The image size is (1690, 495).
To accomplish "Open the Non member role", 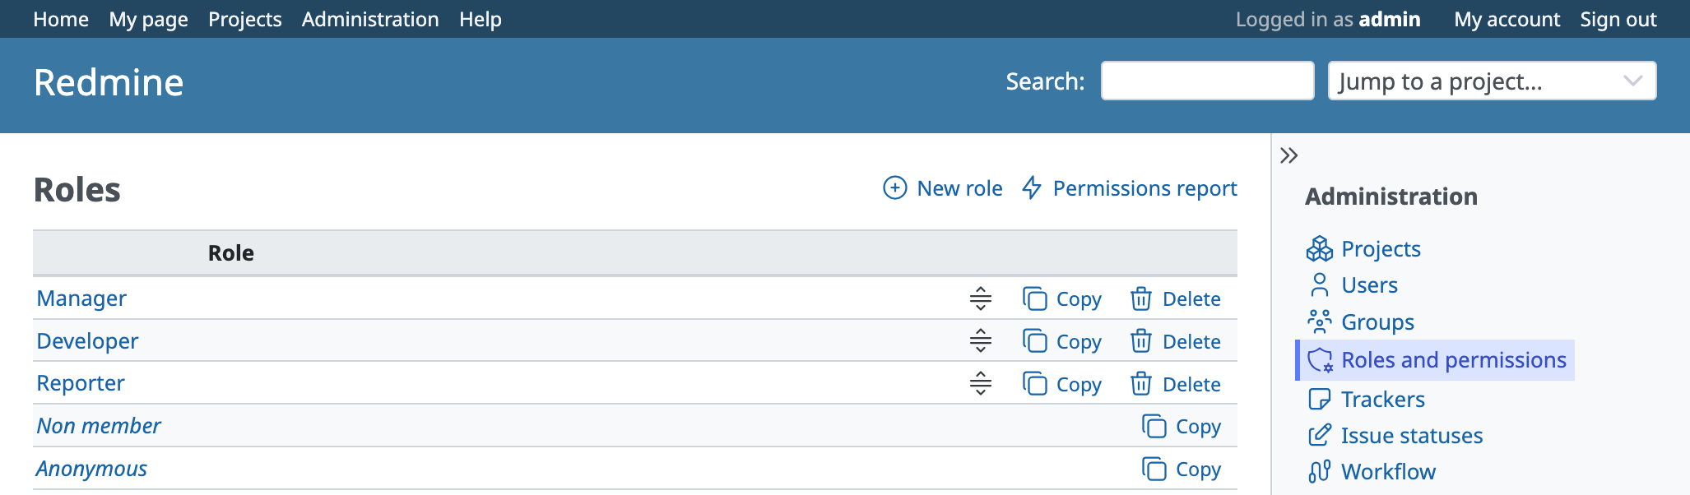I will (x=99, y=426).
